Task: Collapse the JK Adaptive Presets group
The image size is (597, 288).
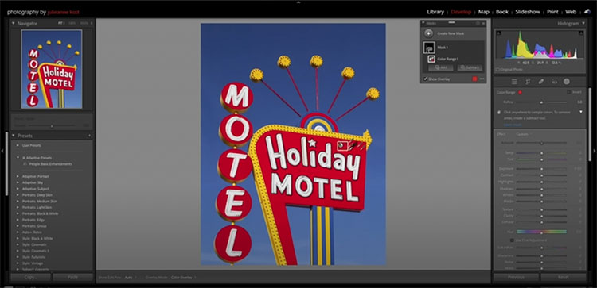Action: click(18, 157)
